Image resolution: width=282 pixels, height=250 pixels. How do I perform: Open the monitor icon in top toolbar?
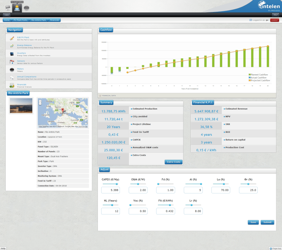8,8
